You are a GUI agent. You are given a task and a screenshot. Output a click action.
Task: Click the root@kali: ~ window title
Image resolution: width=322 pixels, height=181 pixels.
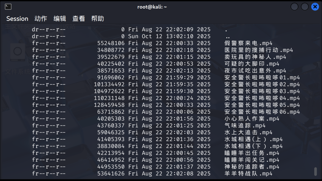point(152,7)
